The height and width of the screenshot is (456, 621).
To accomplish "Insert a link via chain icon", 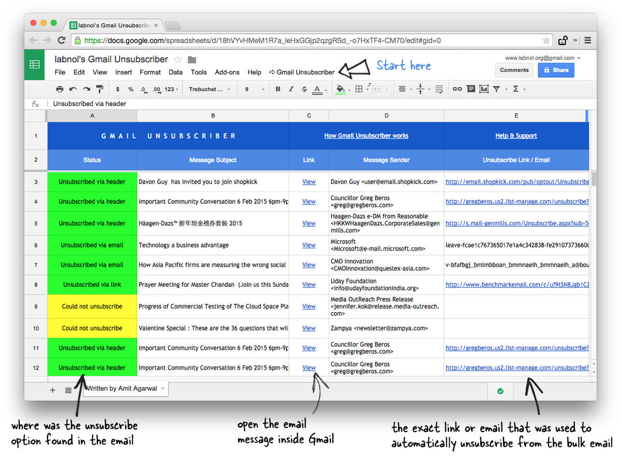I will tap(457, 89).
